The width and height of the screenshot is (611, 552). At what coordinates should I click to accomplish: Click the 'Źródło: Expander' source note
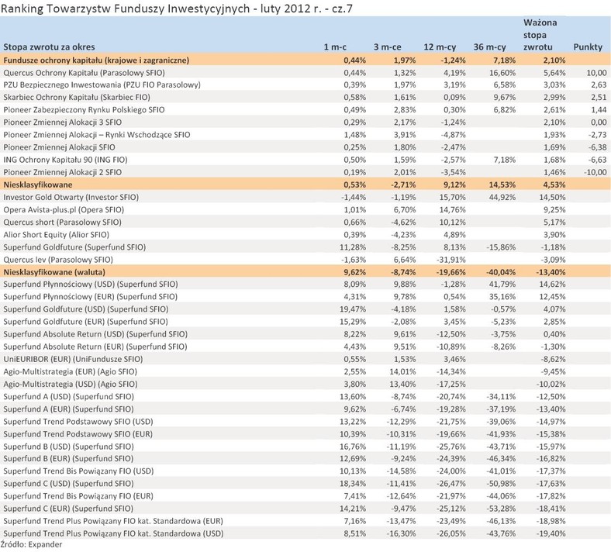31,544
